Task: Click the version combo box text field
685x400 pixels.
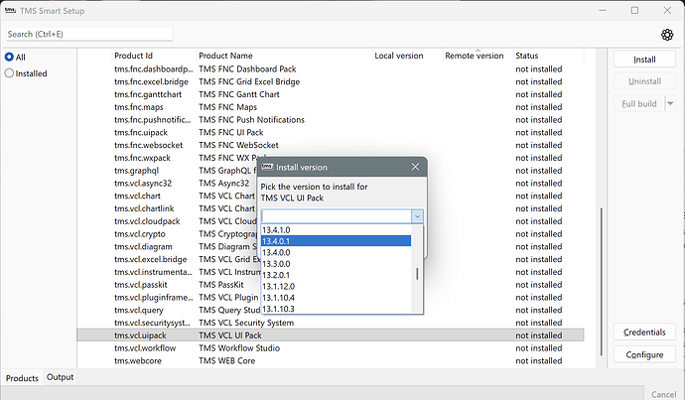Action: click(x=337, y=216)
